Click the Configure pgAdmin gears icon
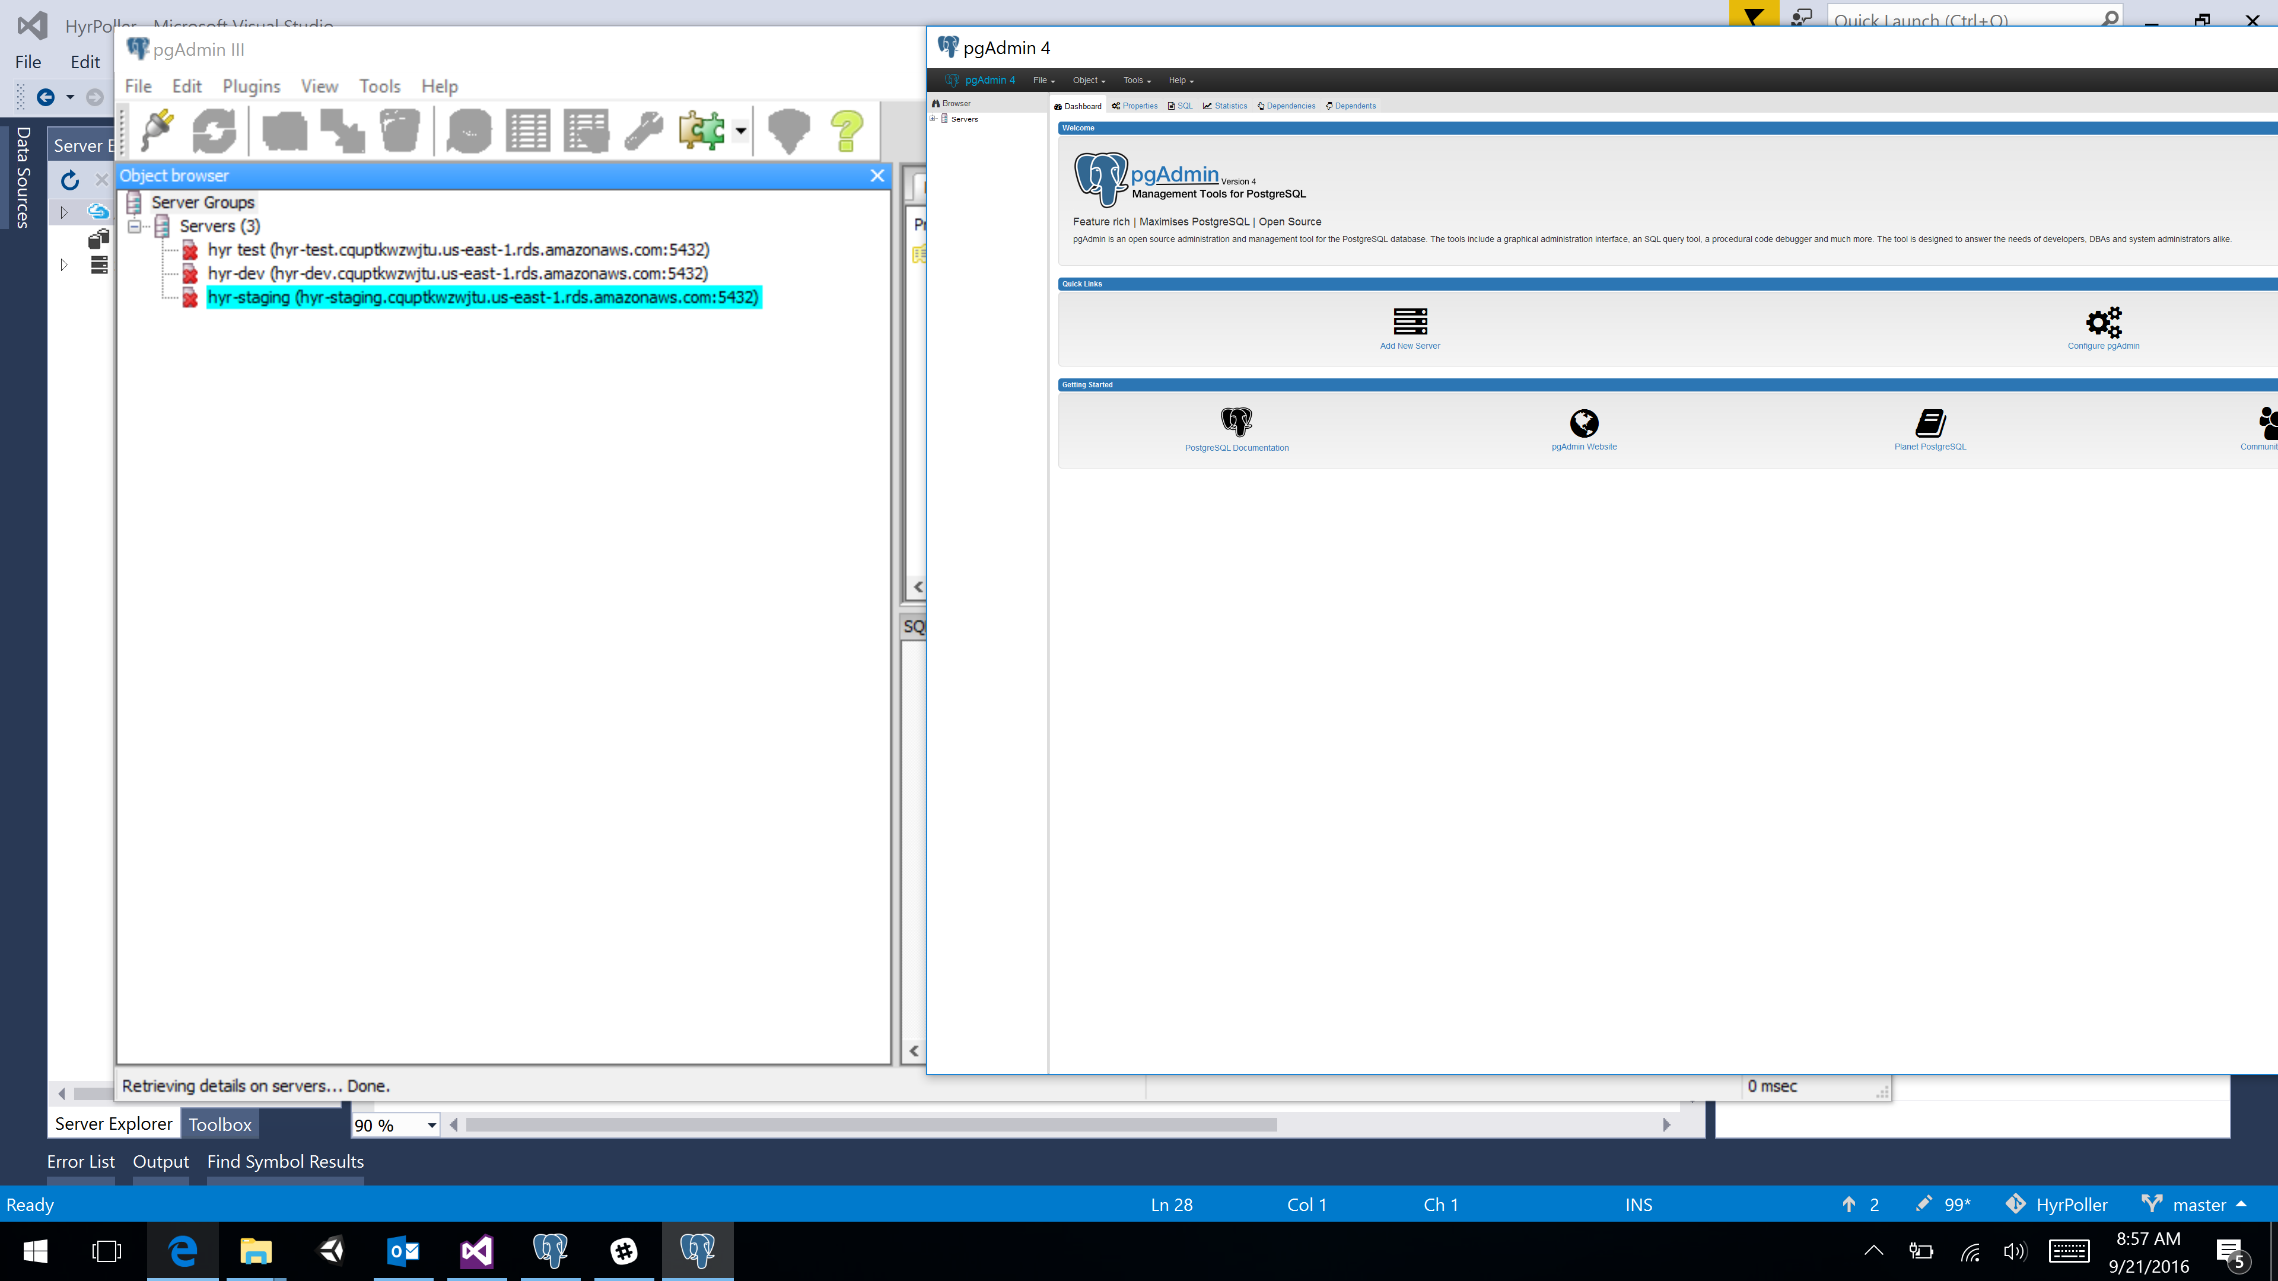 (2103, 322)
